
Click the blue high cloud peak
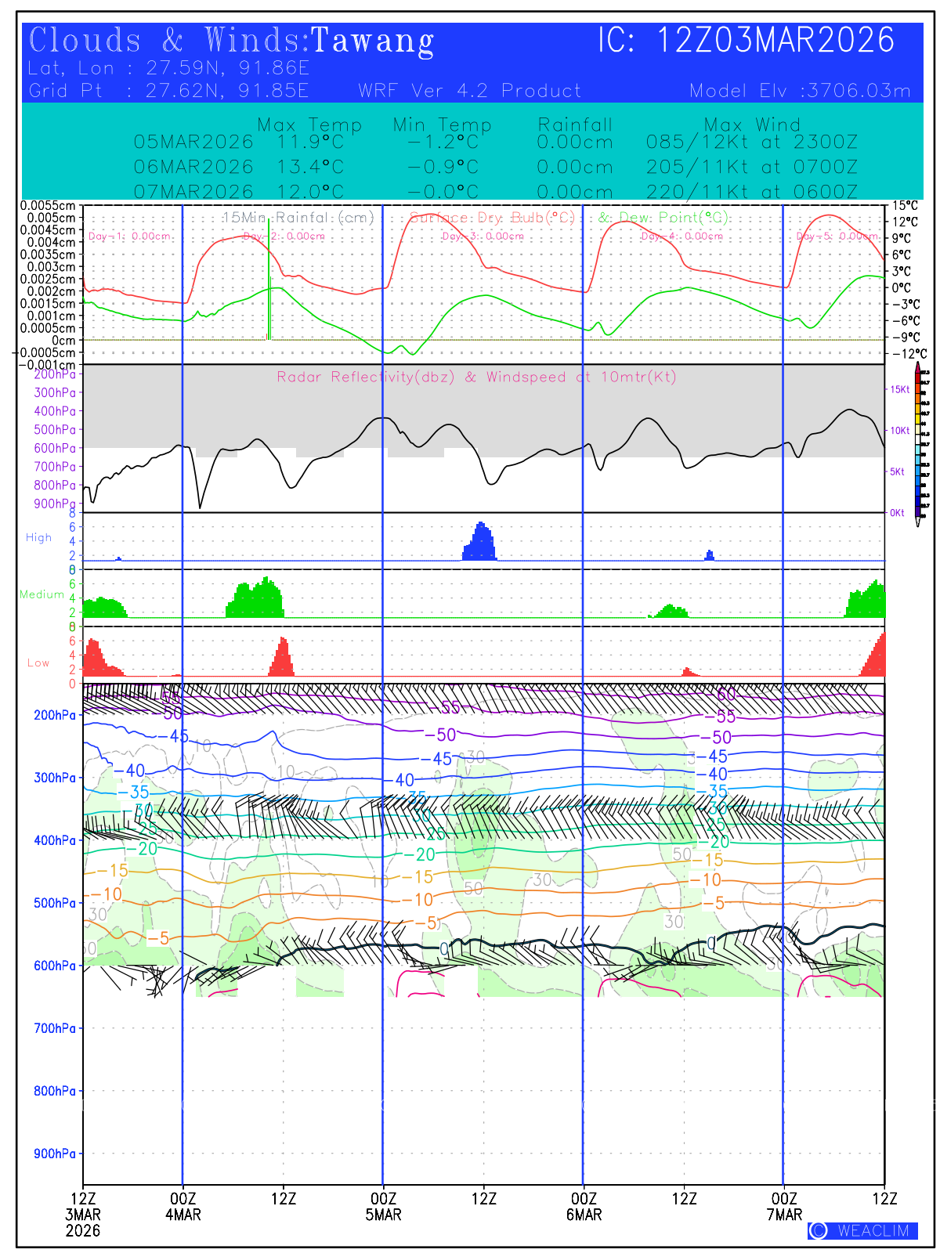tap(480, 540)
